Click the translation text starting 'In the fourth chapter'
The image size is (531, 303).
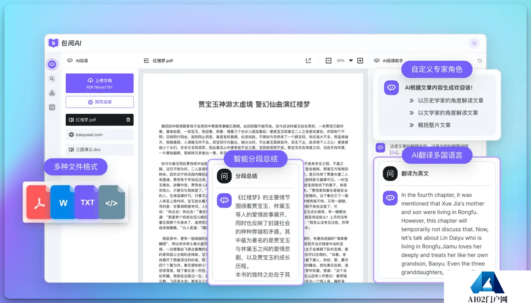[445, 234]
